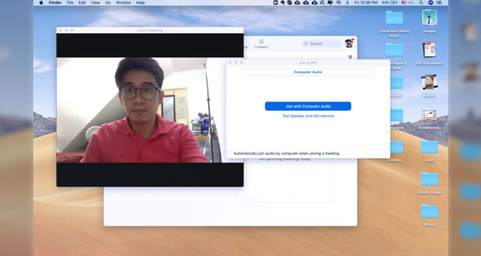Open the Finder menu
481x256 pixels.
55,3
